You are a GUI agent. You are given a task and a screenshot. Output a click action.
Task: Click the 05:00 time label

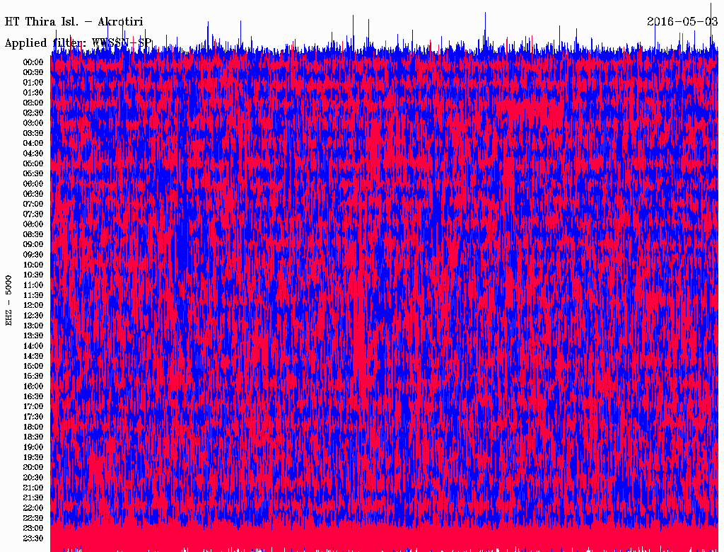click(33, 163)
